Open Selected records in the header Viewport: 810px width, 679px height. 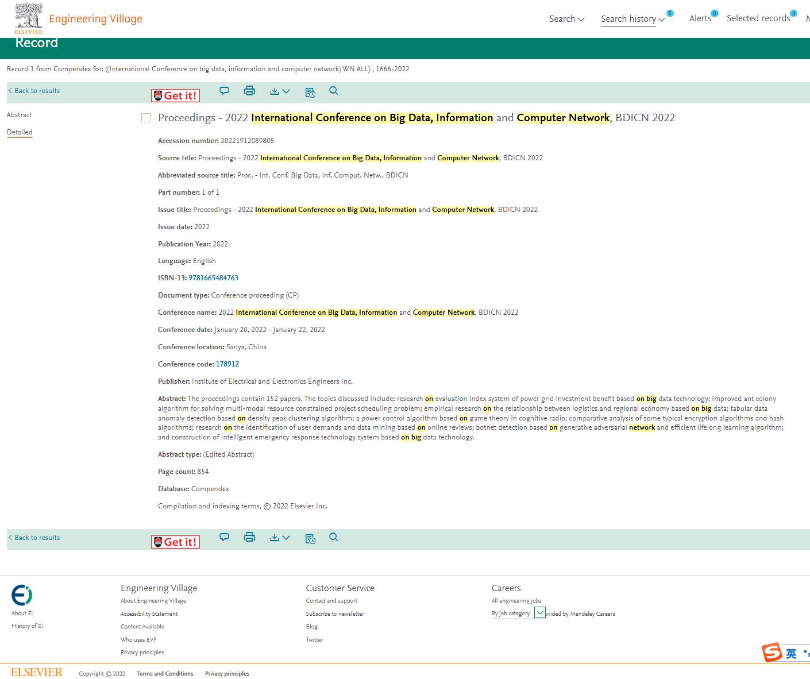click(x=758, y=18)
